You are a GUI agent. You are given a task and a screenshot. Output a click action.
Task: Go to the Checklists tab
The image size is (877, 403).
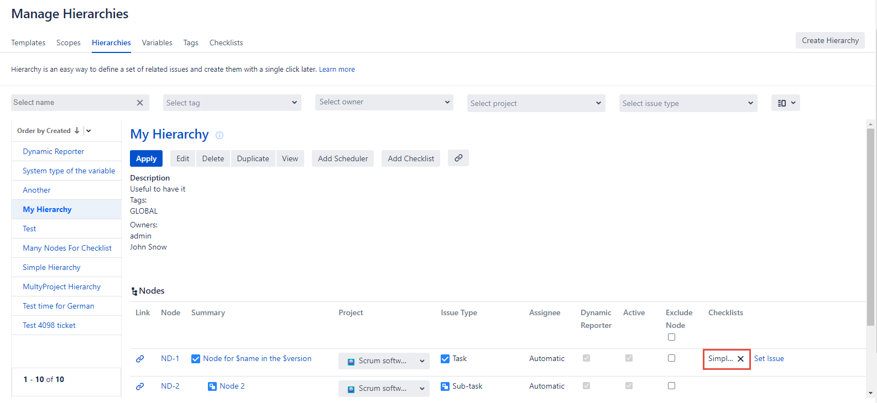pyautogui.click(x=226, y=43)
